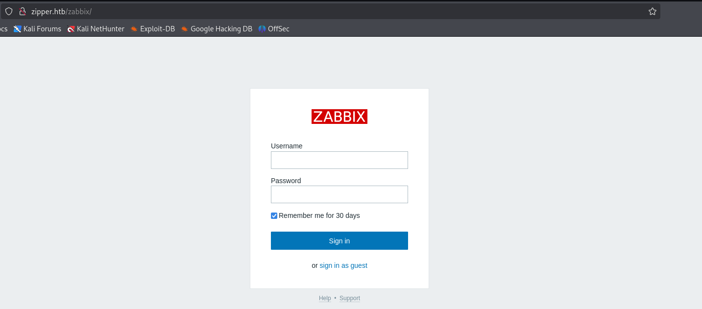The image size is (702, 309).
Task: Click the OffSec bookmark icon
Action: click(262, 29)
